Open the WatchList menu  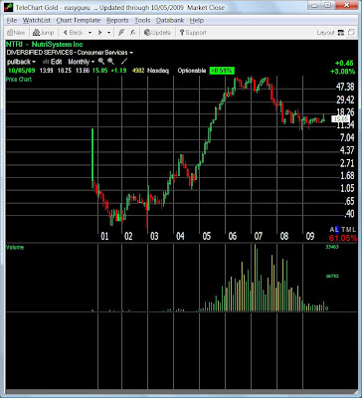[x=37, y=20]
